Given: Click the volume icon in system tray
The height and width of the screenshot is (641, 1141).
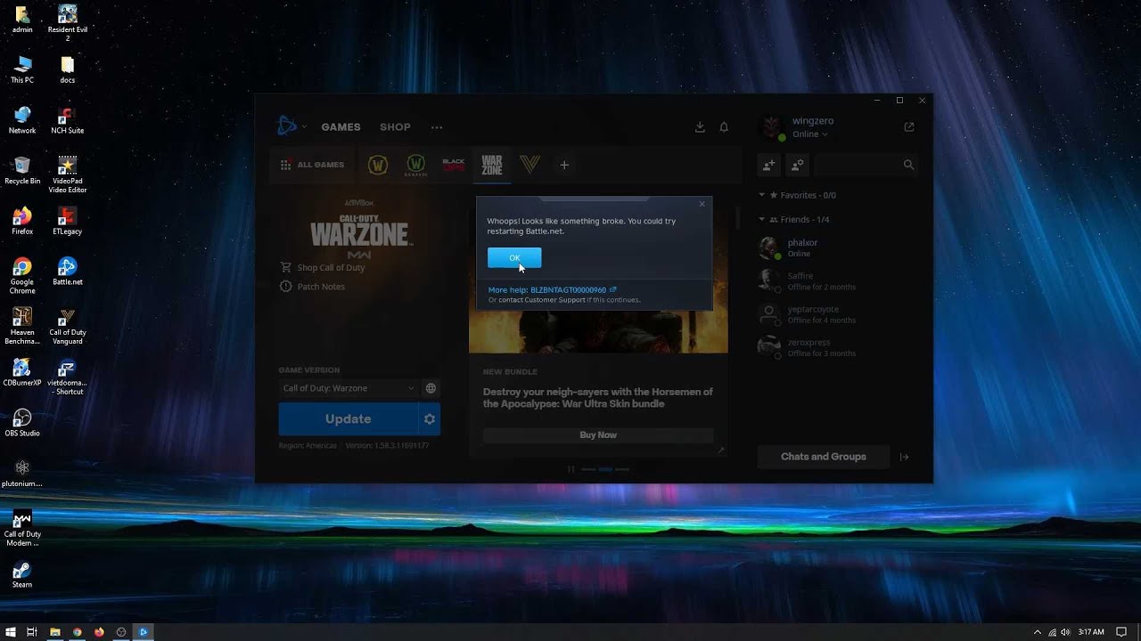Looking at the screenshot, I should pyautogui.click(x=1065, y=632).
